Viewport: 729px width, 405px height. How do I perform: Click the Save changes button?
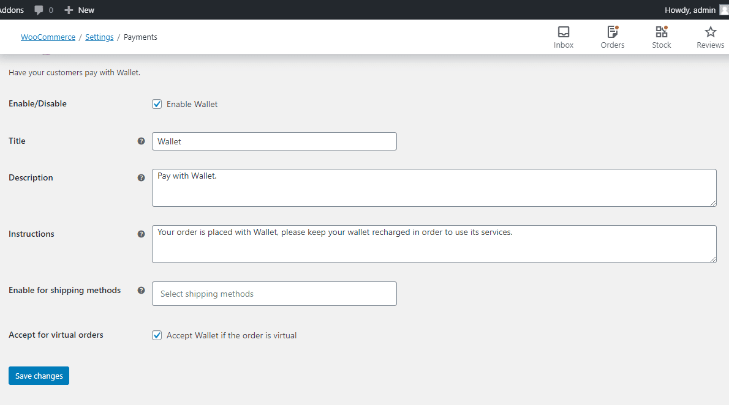[39, 375]
